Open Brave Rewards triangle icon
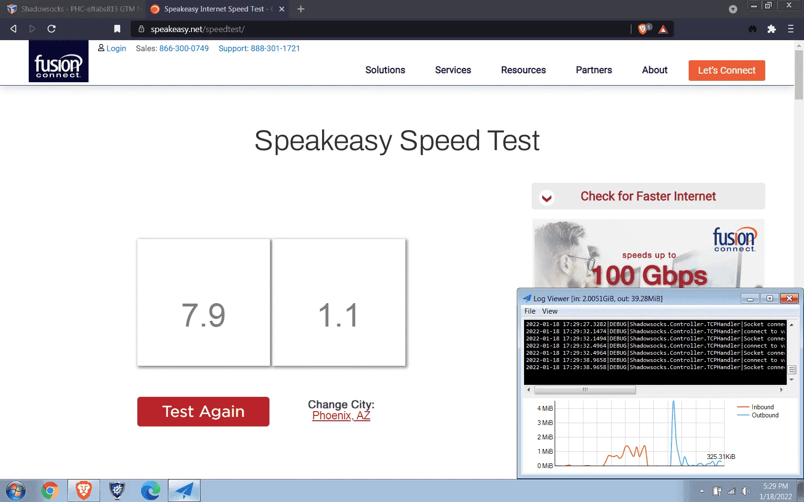 pyautogui.click(x=663, y=29)
